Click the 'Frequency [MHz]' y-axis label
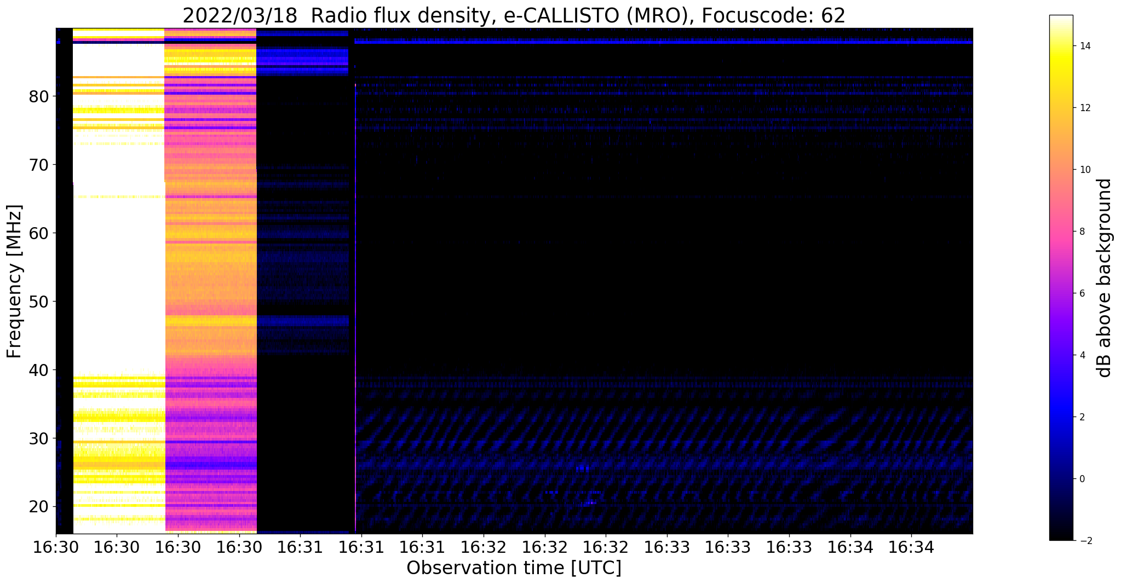 [15, 281]
